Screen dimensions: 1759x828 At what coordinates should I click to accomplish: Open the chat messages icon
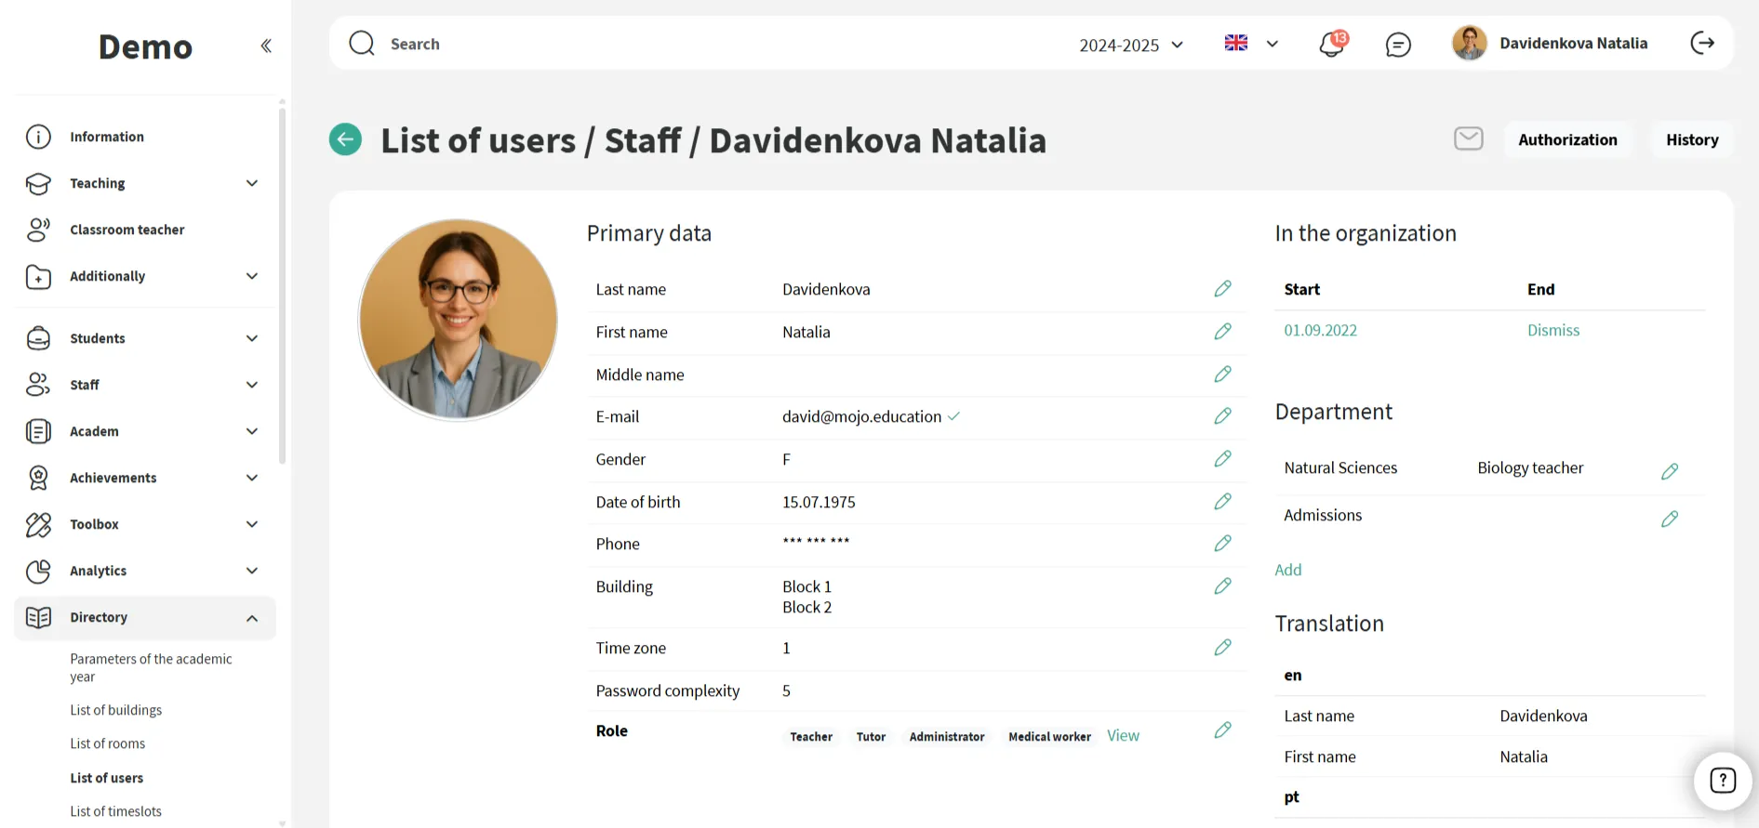[x=1397, y=45]
